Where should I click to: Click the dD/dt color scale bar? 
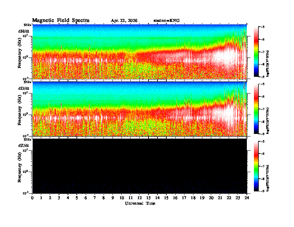[256, 109]
